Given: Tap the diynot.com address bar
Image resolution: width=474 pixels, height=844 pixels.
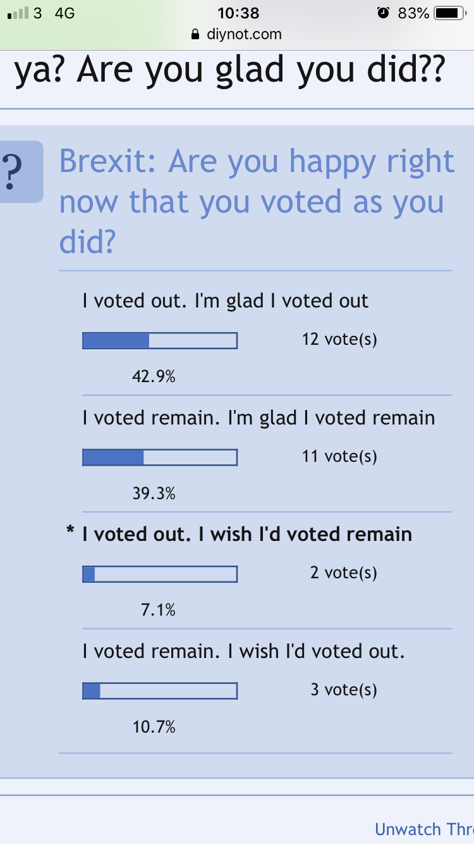Looking at the screenshot, I should point(237,34).
